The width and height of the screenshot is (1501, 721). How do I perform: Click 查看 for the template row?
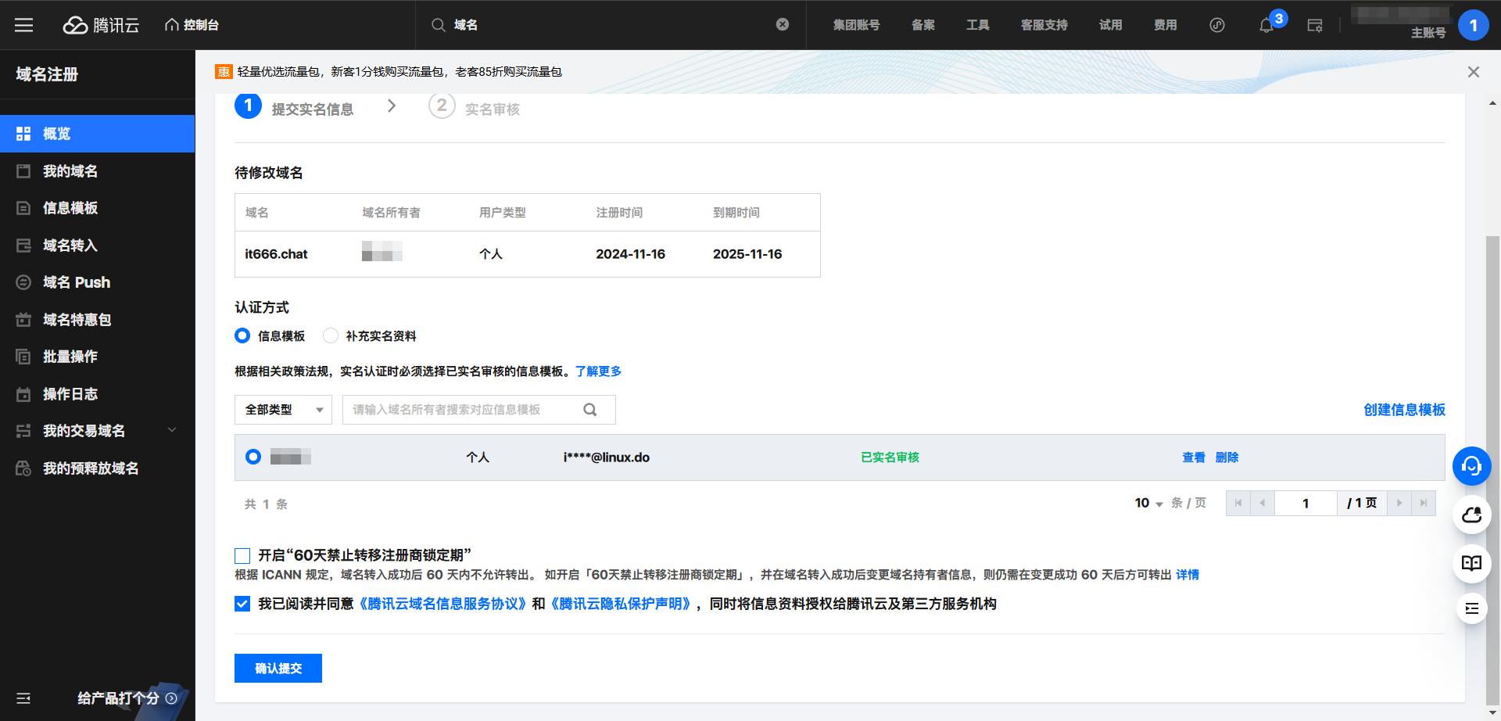click(x=1193, y=457)
